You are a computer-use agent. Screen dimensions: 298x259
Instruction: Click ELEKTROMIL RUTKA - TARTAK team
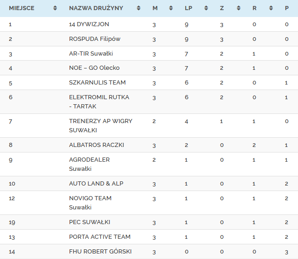99,101
